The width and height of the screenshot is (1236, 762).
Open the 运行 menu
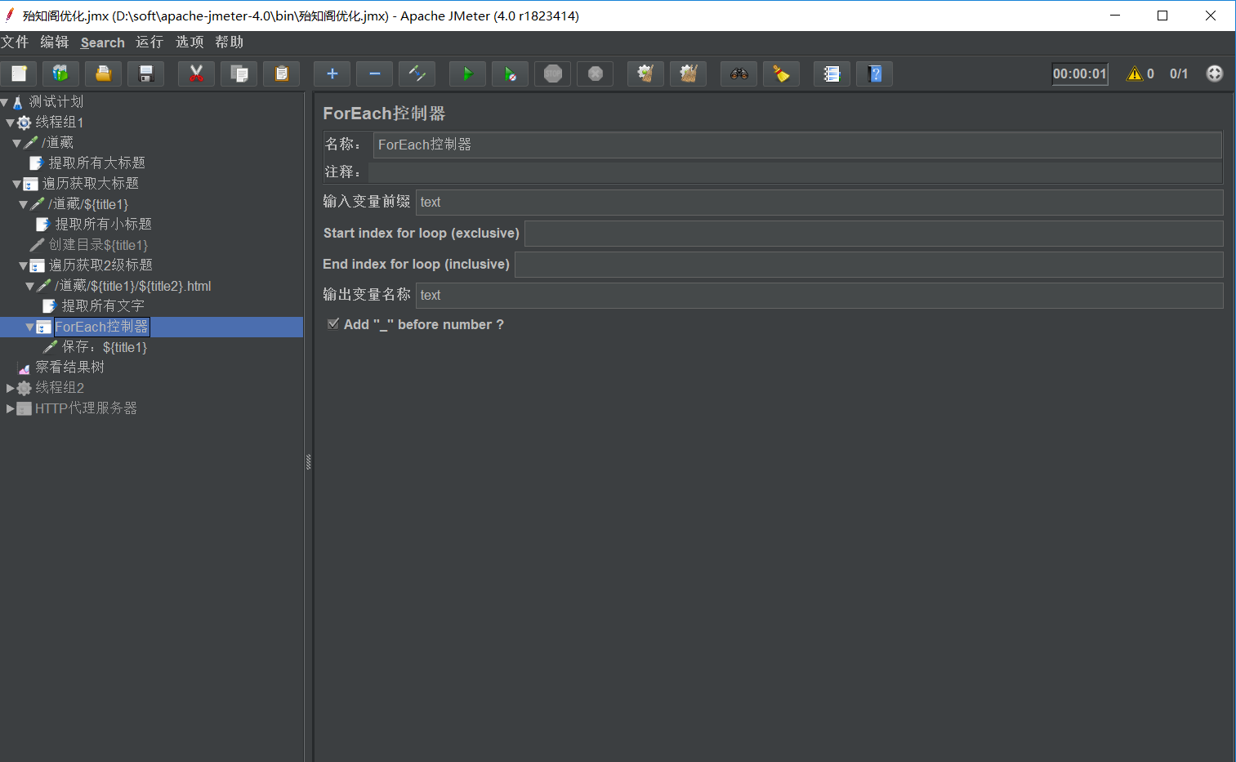click(149, 42)
